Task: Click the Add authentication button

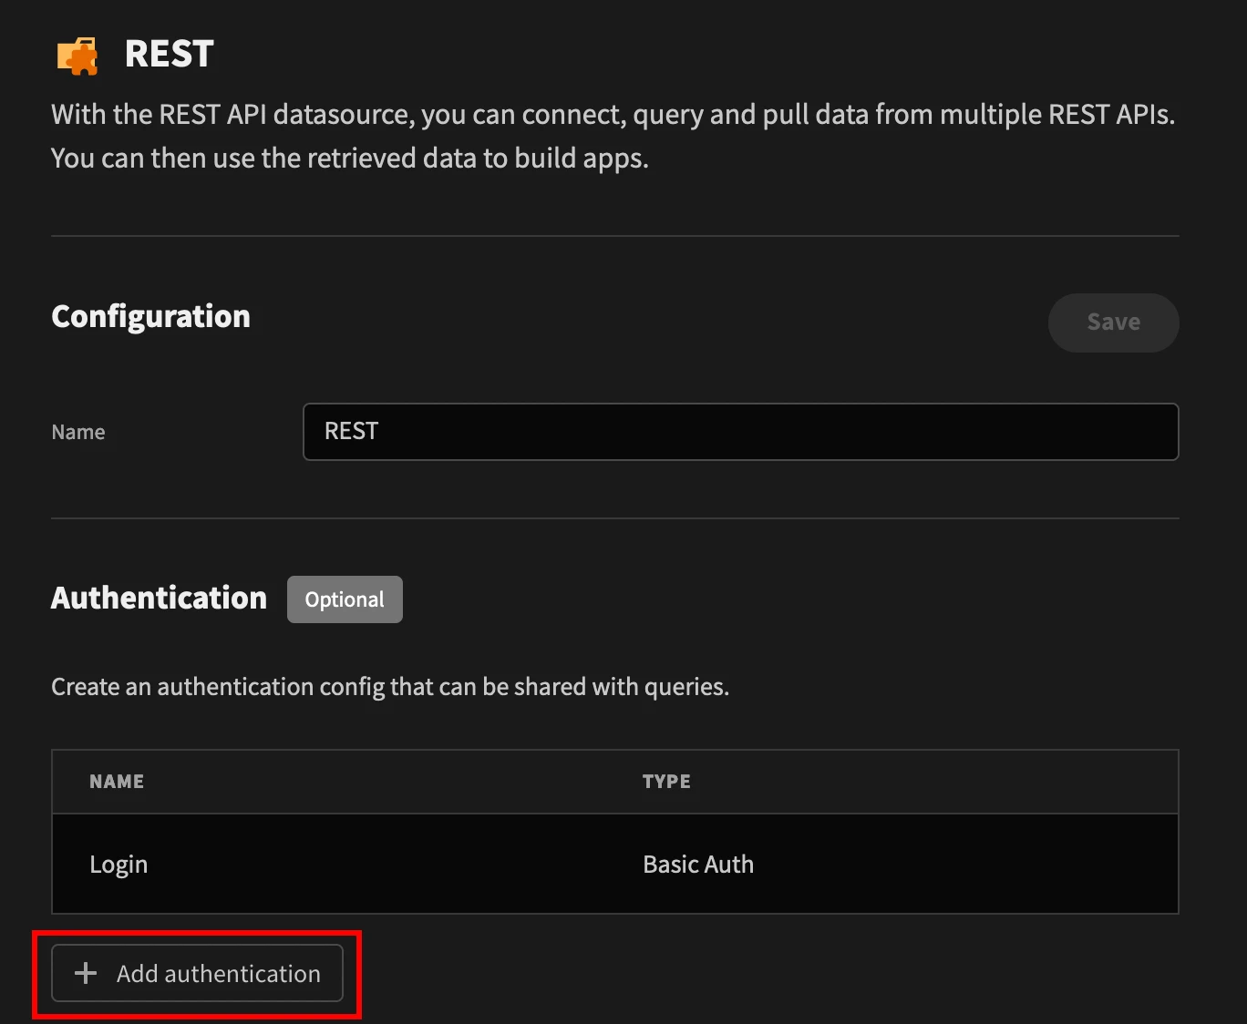Action: [x=197, y=973]
